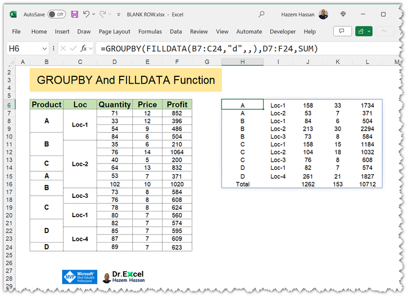
Task: Open the Draw tab
Action: (84, 32)
